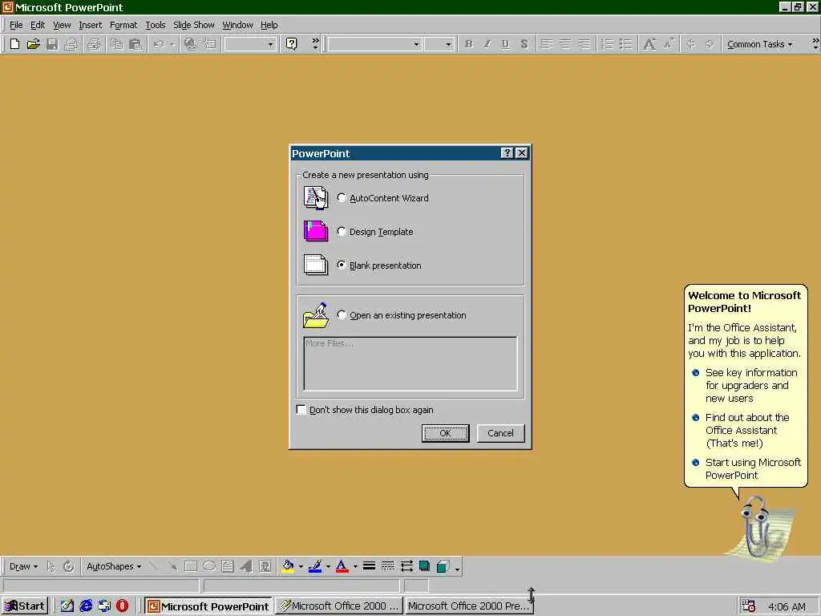
Task: Apply the yellow Fill Color bucket
Action: [288, 566]
